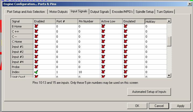Click the Index HotKey cell
Screen dimensions: 193x112
pyautogui.click(x=156, y=72)
